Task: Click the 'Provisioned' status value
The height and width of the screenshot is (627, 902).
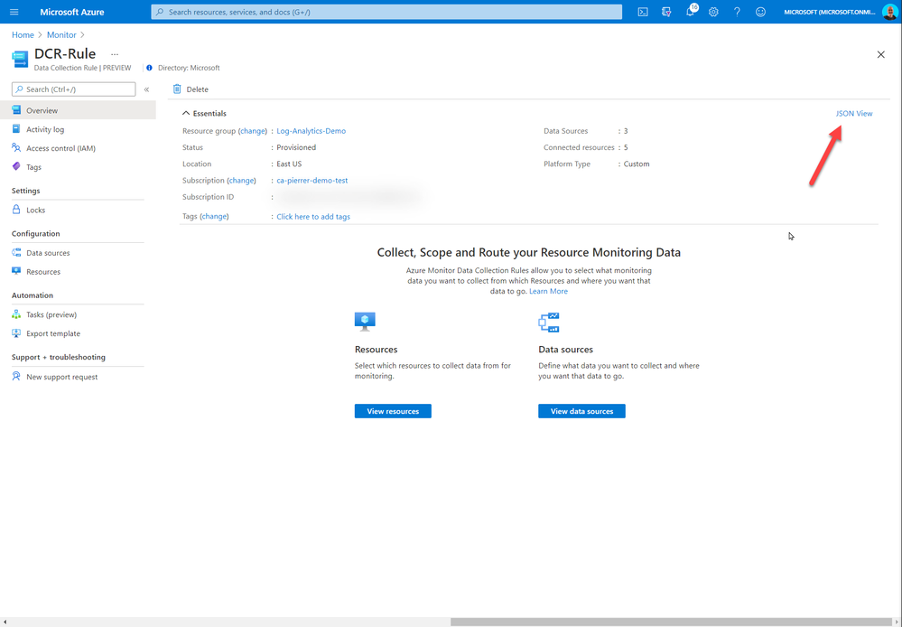Action: pos(296,147)
